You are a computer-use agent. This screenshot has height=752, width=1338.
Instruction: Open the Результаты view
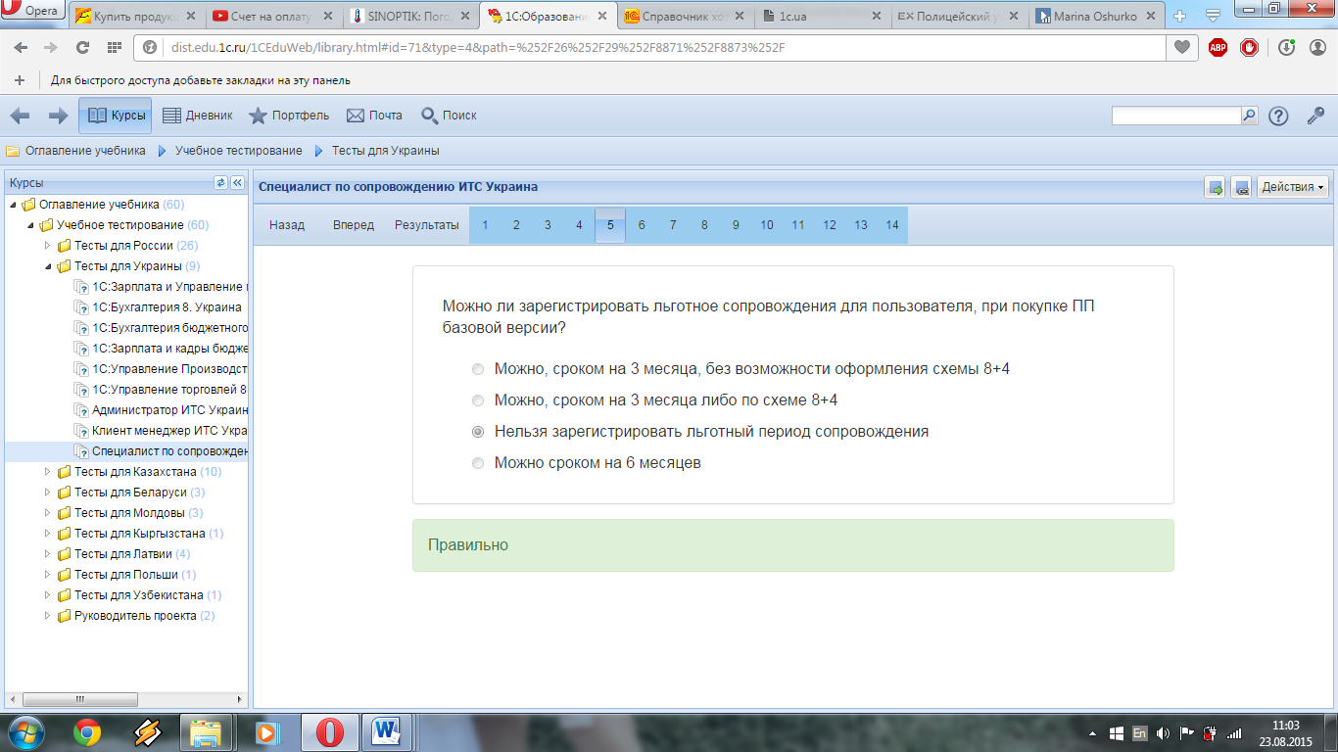pyautogui.click(x=427, y=225)
